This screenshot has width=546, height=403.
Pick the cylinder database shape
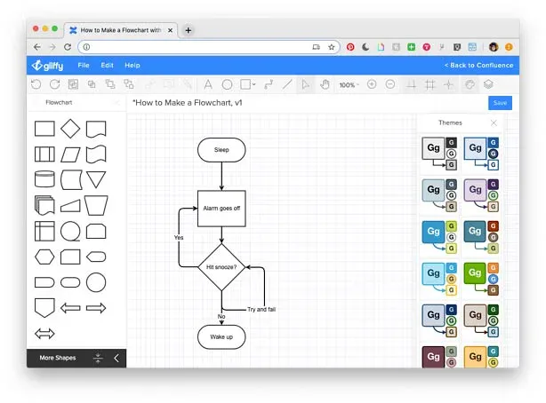44,180
